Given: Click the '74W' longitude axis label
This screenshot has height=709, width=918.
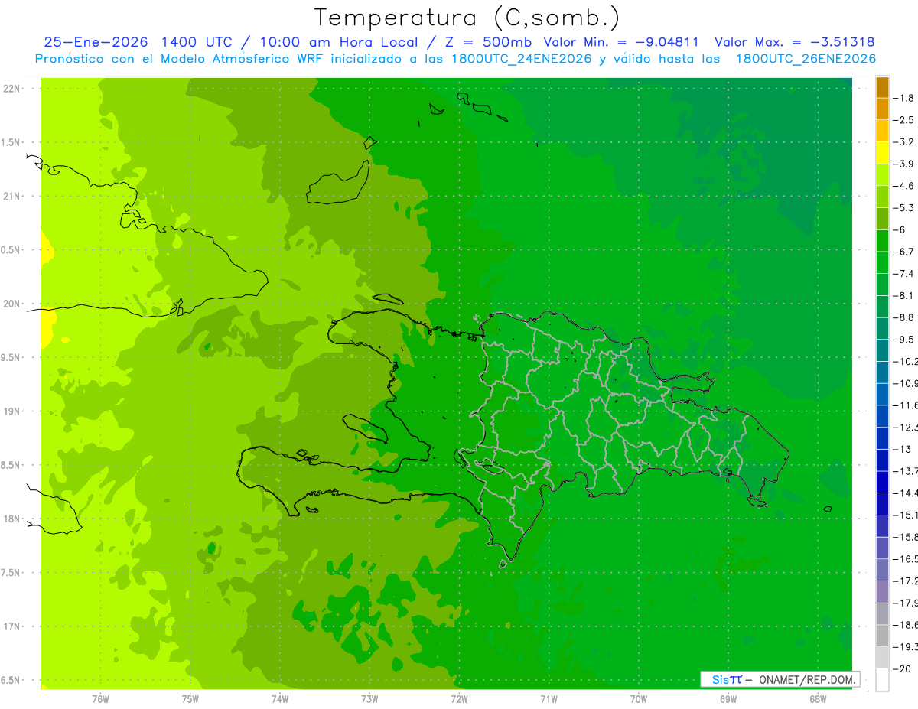Looking at the screenshot, I should [280, 698].
